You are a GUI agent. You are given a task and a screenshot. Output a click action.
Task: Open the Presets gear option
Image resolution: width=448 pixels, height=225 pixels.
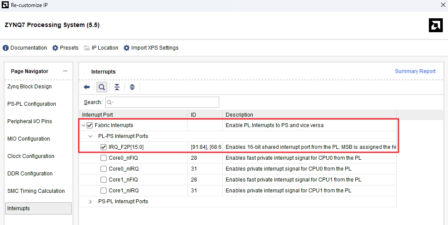(65, 48)
